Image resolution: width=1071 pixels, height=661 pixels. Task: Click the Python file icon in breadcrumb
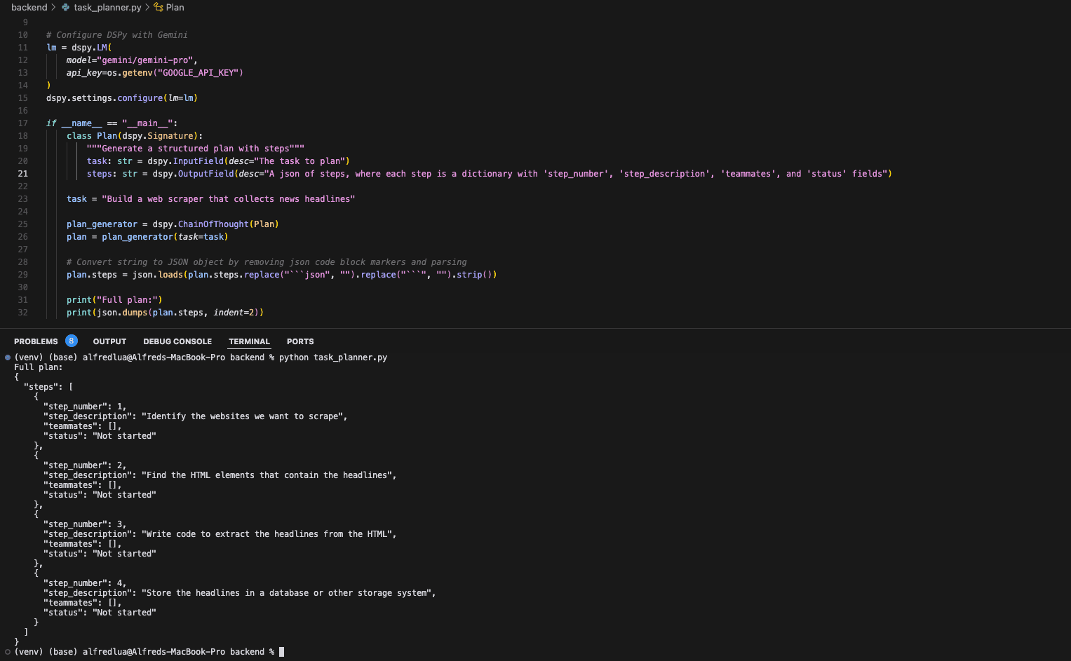pyautogui.click(x=65, y=8)
